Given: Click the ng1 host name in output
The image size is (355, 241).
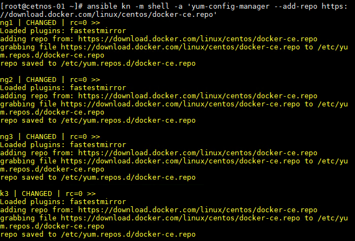Looking at the screenshot, I should click(7, 22).
